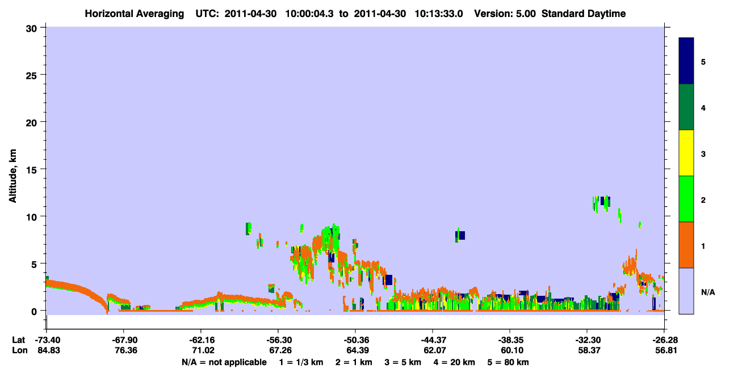Click the dark blue 5 colorbar segment
Screen dimensions: 738x378
coord(686,61)
